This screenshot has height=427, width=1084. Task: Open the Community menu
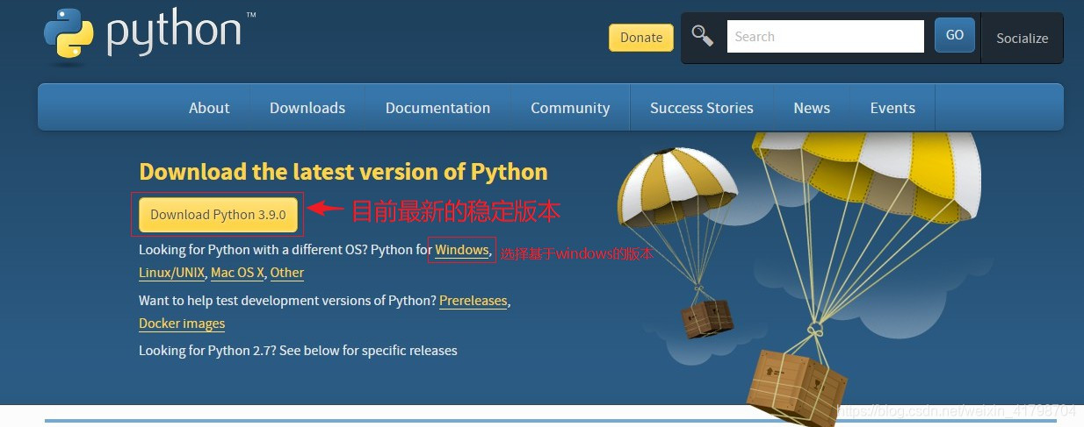(x=570, y=108)
